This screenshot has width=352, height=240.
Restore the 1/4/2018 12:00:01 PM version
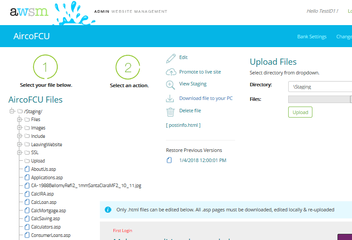(202, 161)
